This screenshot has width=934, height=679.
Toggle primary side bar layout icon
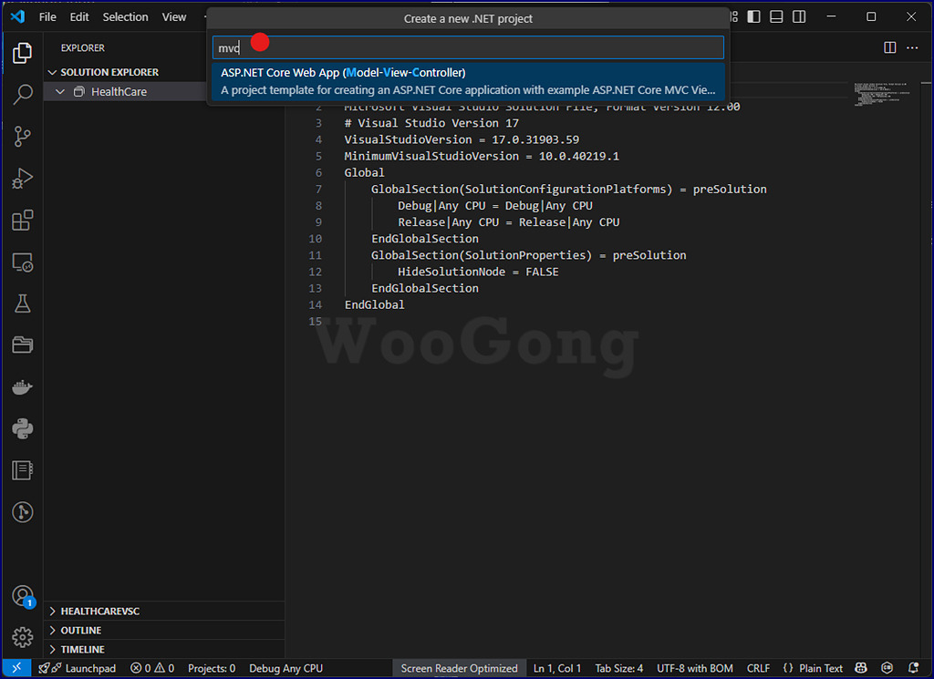coord(753,16)
